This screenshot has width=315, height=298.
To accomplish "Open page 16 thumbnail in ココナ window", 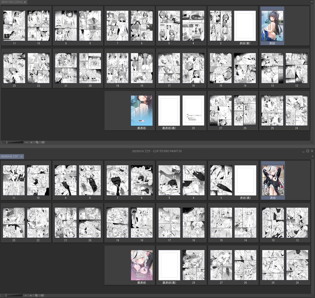I will coord(193,223).
